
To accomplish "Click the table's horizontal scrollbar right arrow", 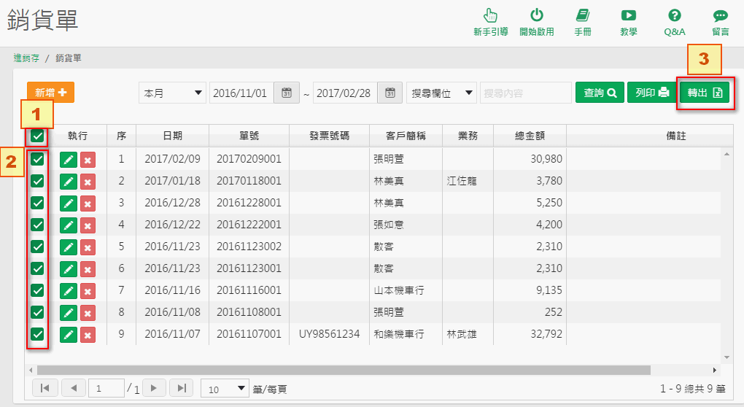I will [x=715, y=370].
